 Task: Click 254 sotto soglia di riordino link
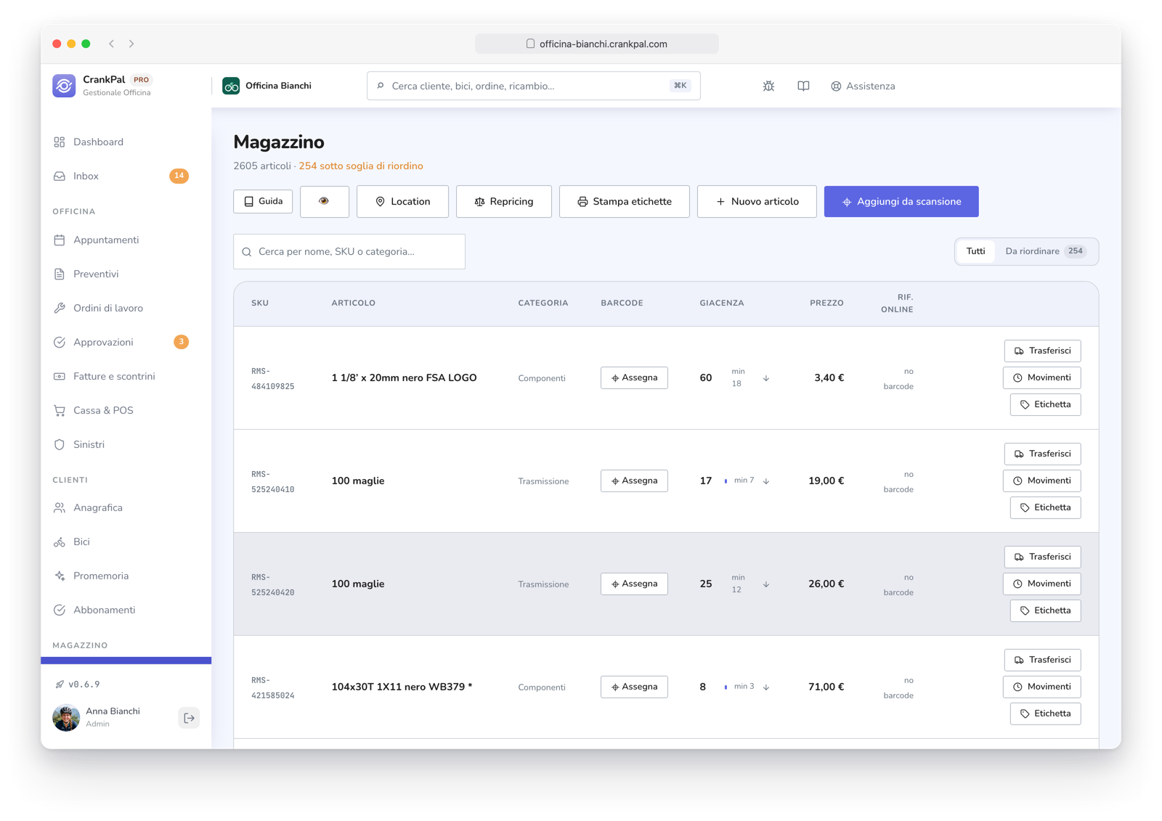361,166
